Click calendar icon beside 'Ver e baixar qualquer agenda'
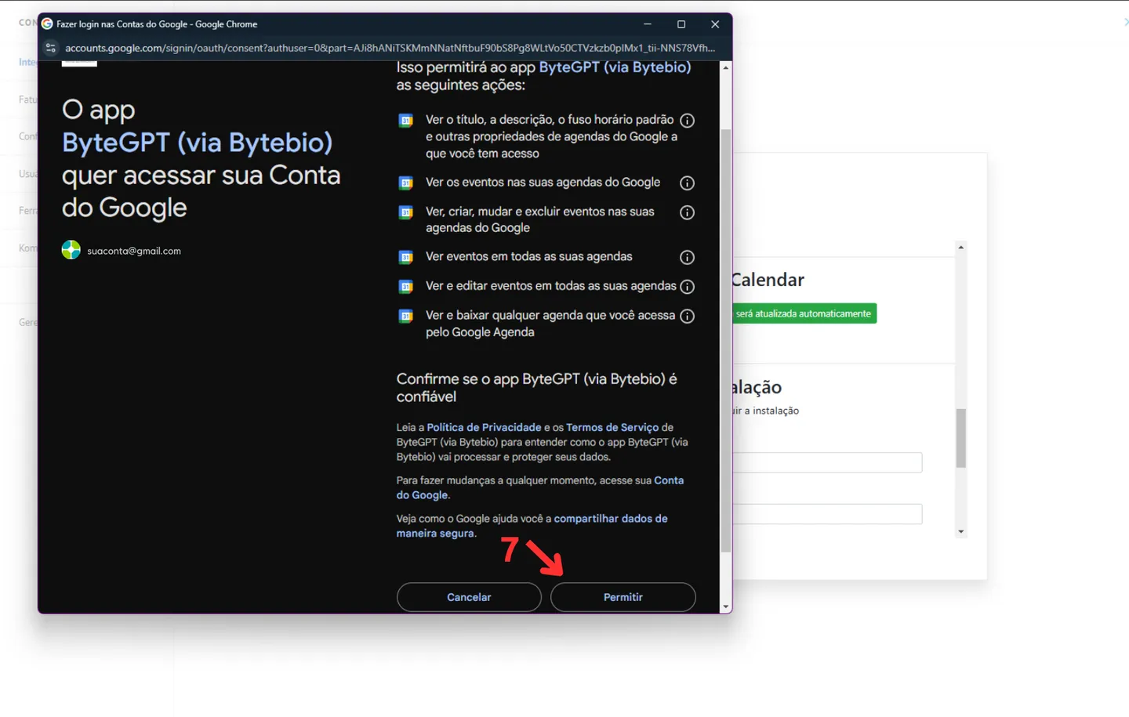This screenshot has height=717, width=1129. click(405, 317)
